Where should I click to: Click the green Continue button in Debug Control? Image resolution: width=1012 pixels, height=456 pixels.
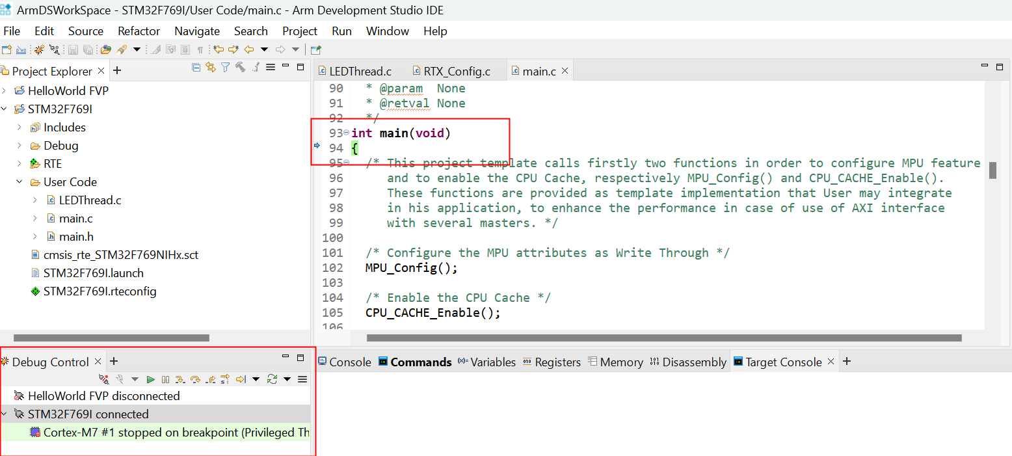(150, 379)
